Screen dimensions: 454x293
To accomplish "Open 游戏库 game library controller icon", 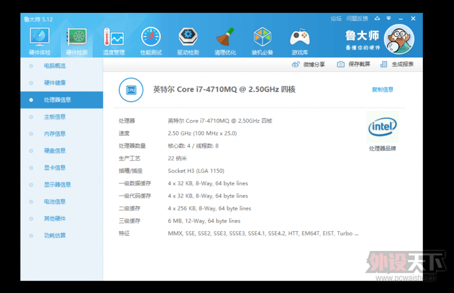I will click(x=300, y=41).
